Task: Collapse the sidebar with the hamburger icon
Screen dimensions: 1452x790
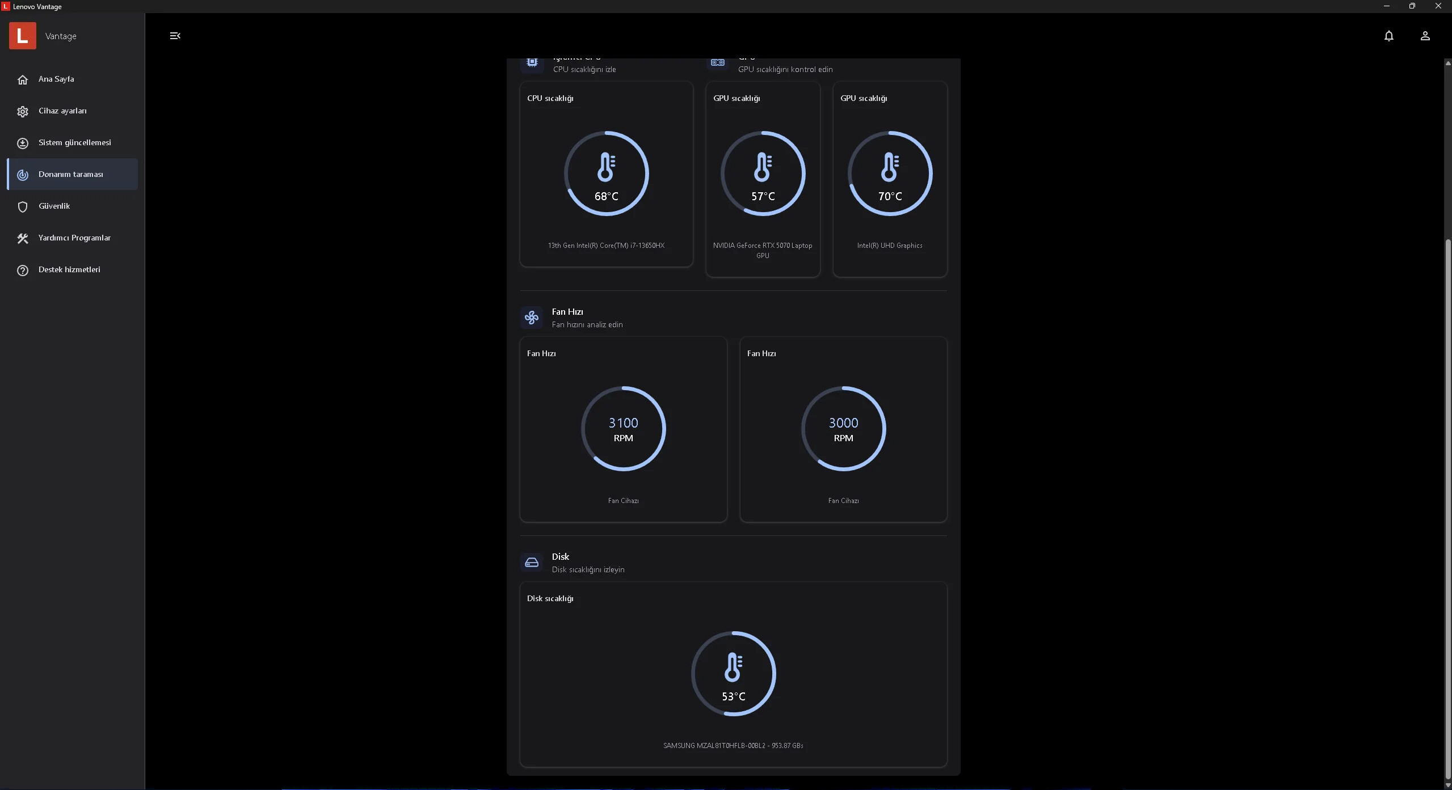Action: 175,36
